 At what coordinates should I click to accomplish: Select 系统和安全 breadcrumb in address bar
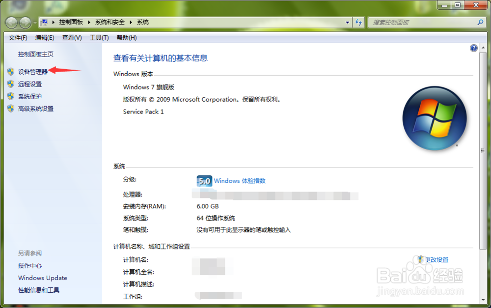(x=110, y=22)
